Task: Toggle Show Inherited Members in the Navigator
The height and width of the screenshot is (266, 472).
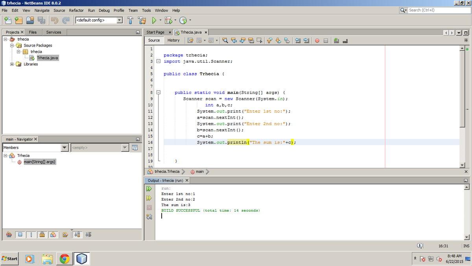Action: (9, 234)
